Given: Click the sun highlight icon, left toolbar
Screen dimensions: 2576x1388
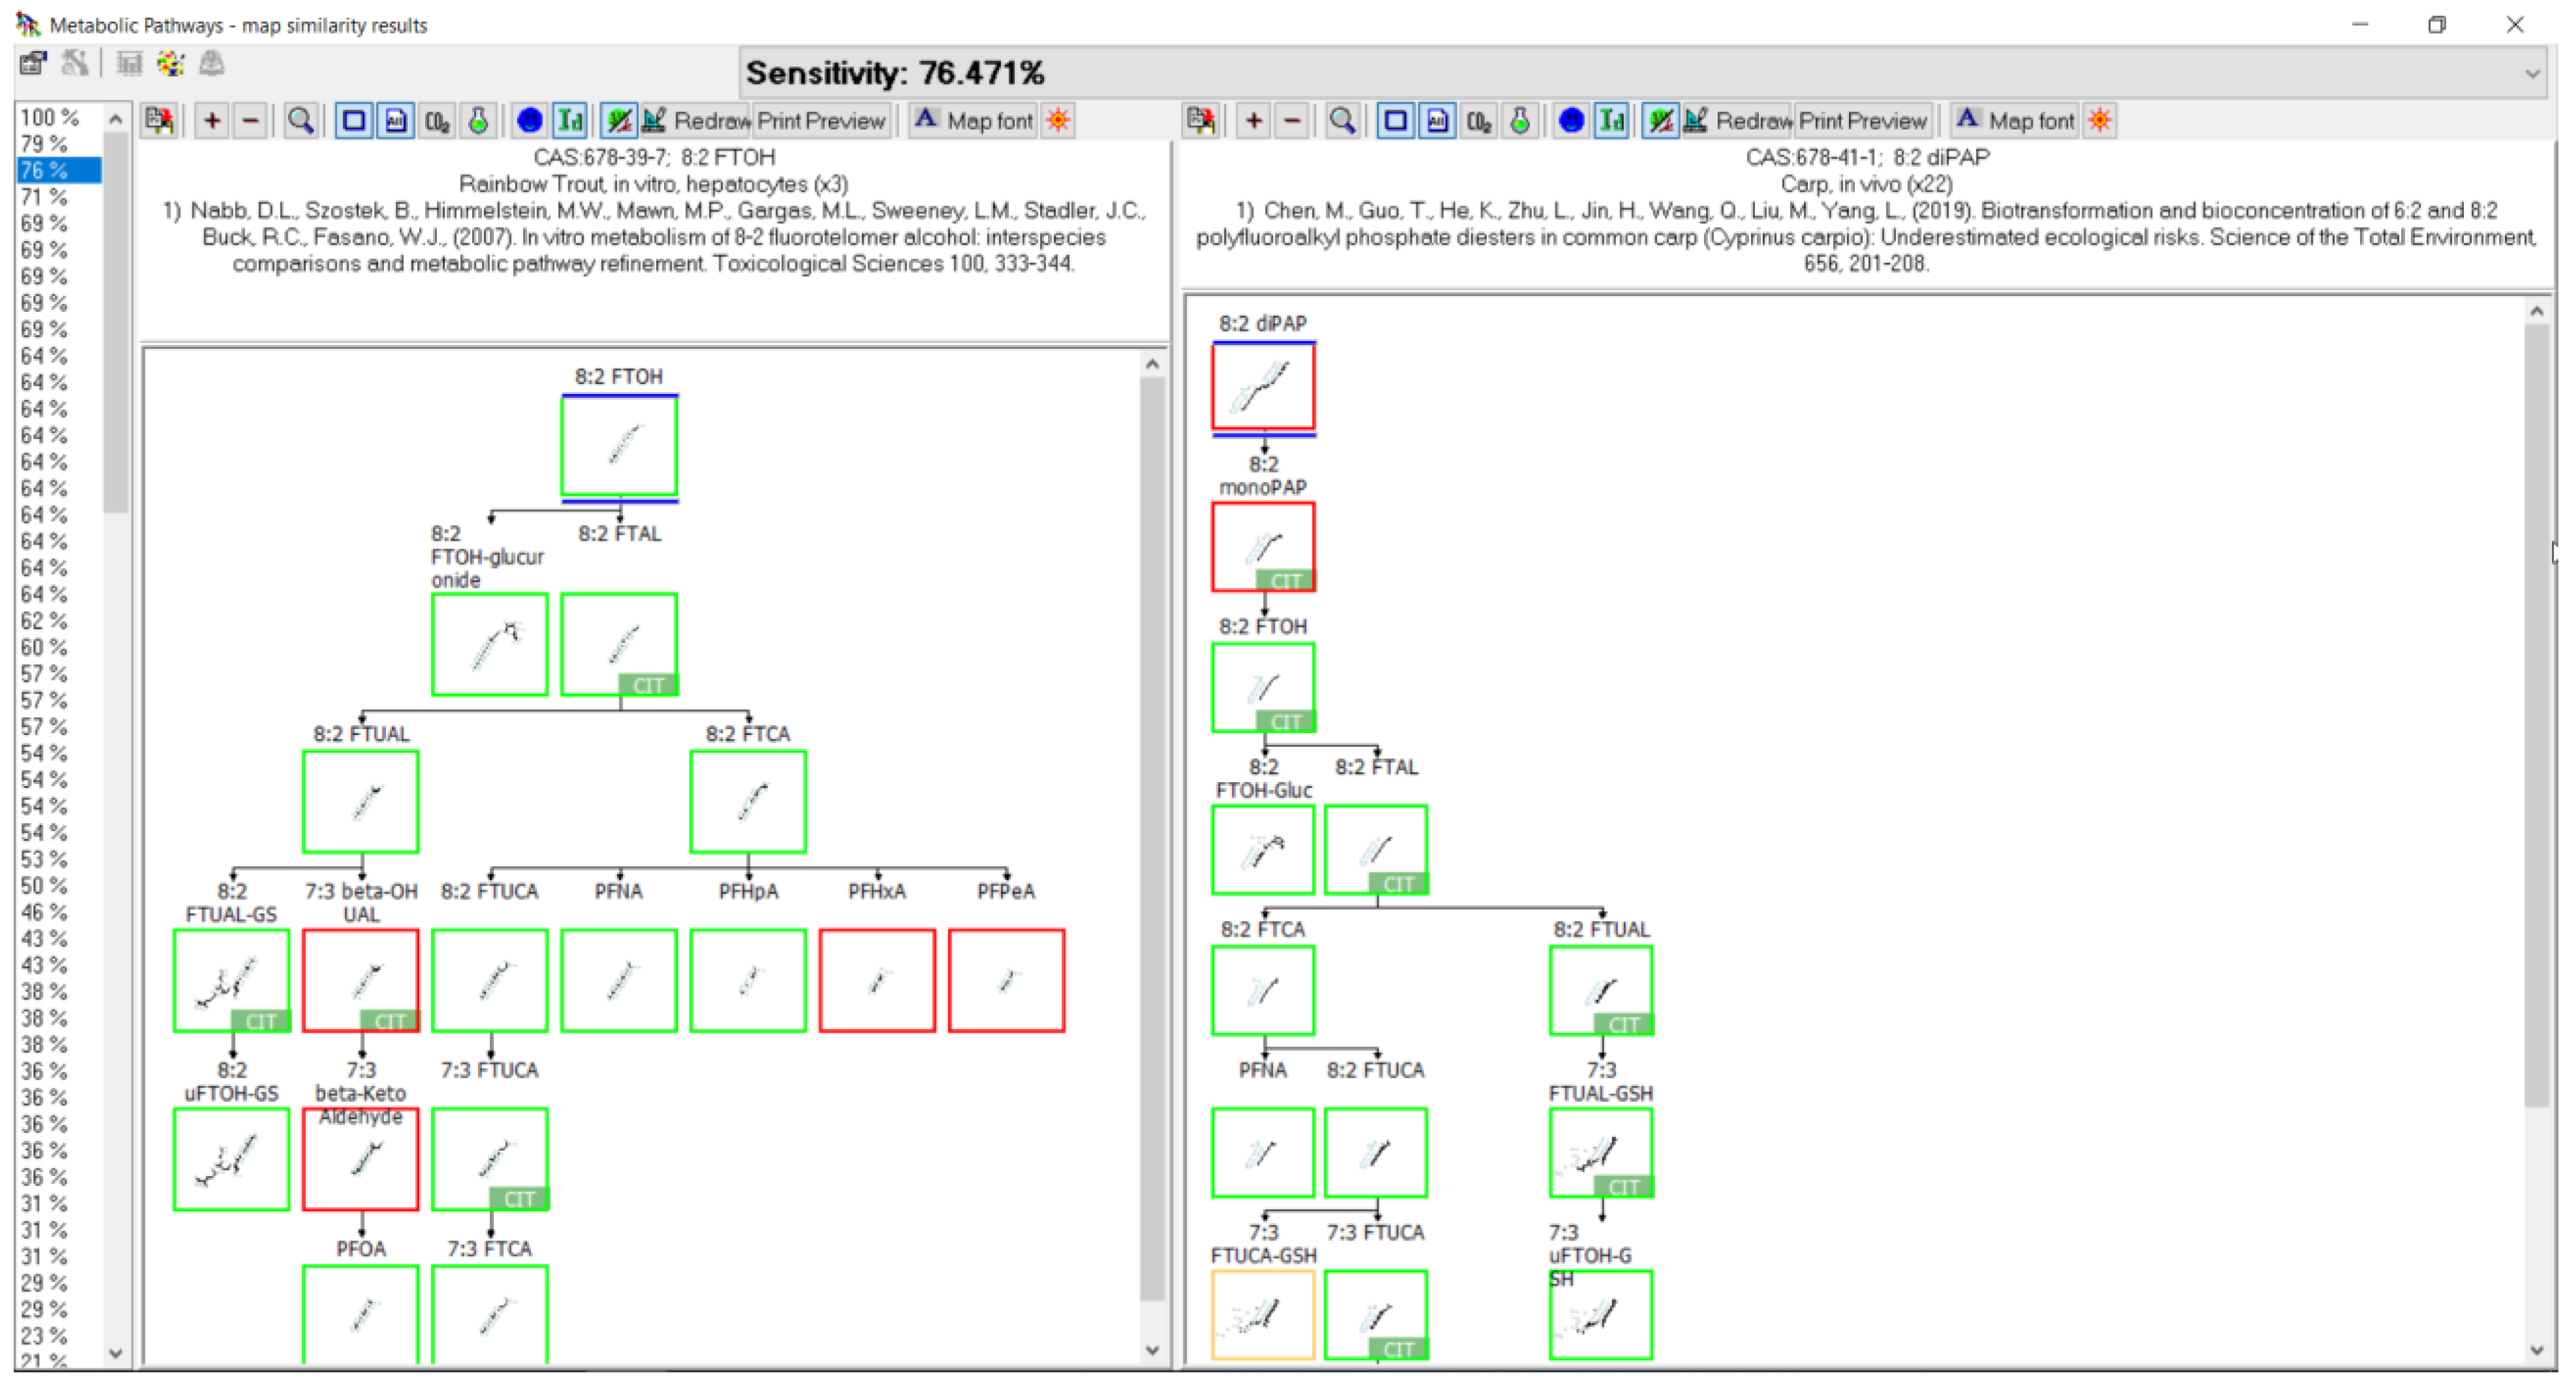Looking at the screenshot, I should click(1058, 121).
